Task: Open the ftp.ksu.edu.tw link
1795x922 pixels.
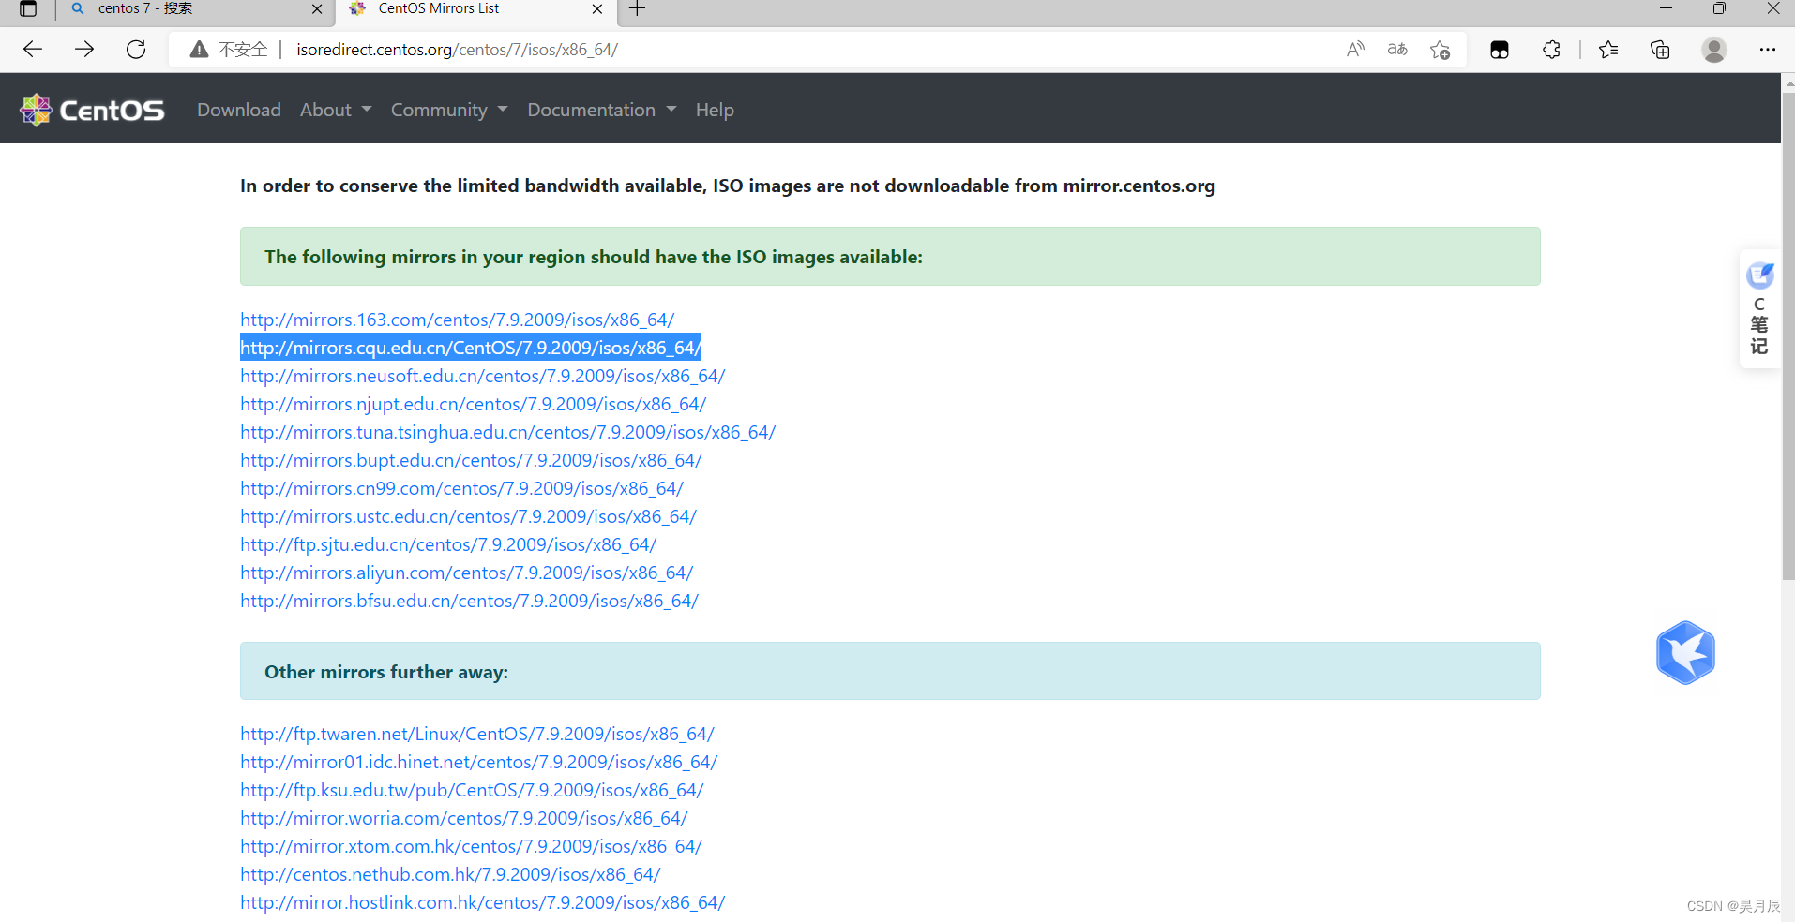Action: click(x=472, y=790)
